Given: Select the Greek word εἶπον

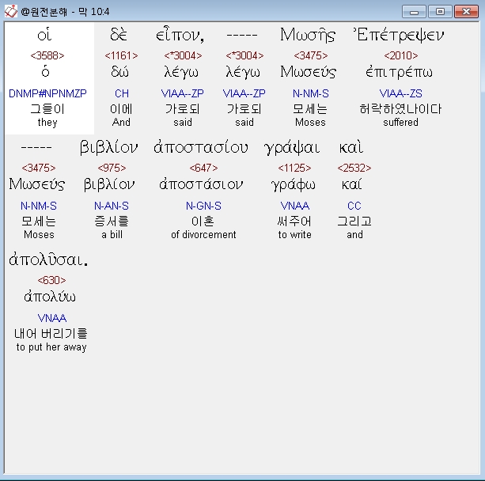Looking at the screenshot, I should pos(180,35).
